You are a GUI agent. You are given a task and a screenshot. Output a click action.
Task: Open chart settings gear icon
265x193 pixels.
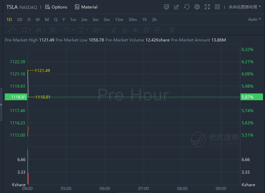197,7
